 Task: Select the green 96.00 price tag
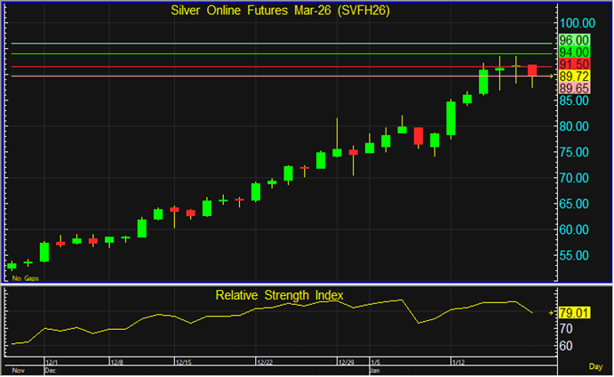tap(573, 41)
